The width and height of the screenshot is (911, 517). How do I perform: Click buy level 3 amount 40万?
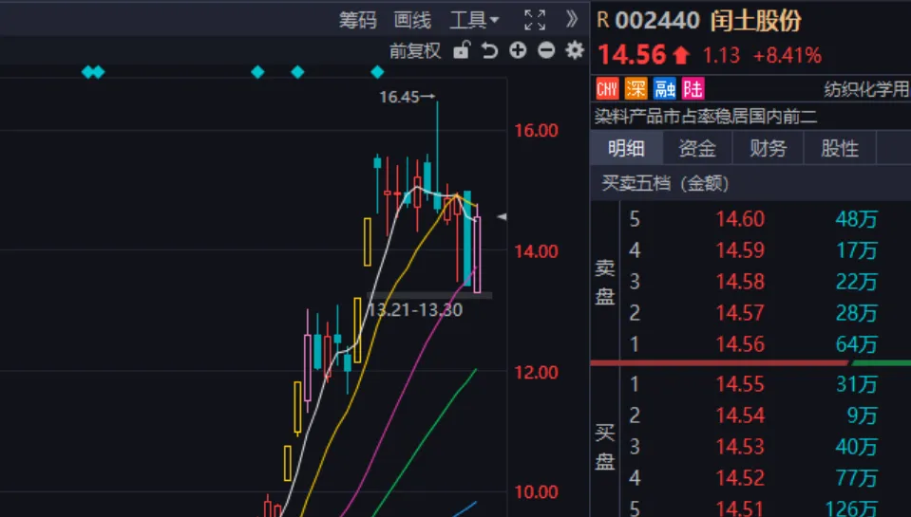click(x=857, y=447)
